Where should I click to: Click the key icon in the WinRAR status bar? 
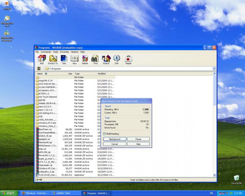click(x=40, y=180)
